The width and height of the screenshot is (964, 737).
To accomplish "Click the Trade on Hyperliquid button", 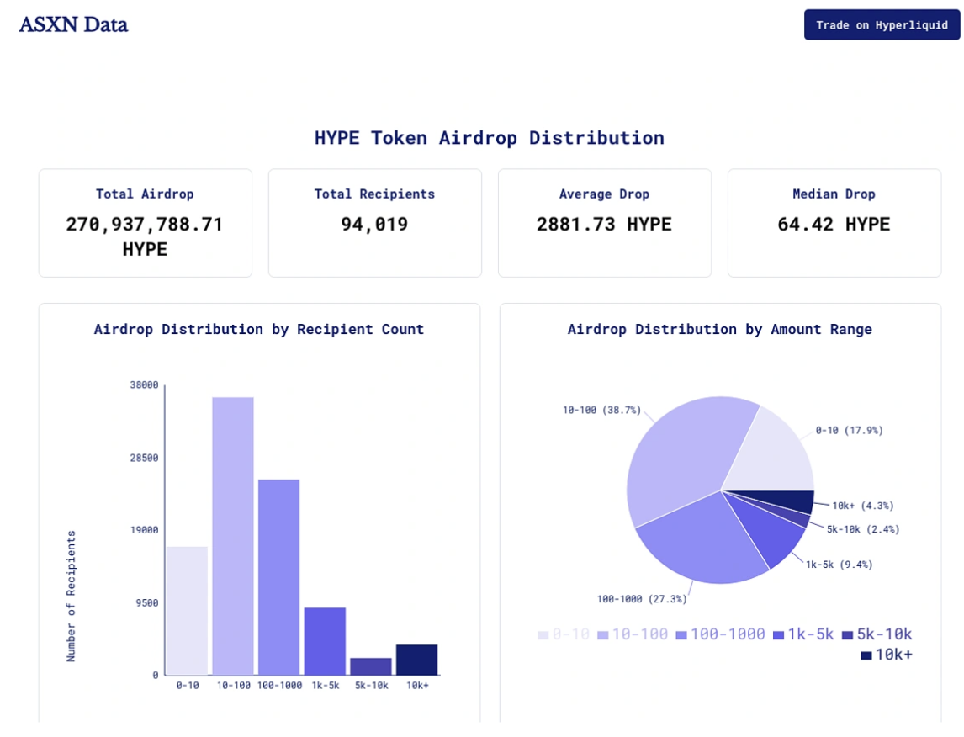I will coord(882,24).
